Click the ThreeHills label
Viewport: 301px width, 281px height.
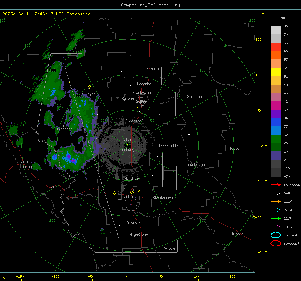click(x=168, y=146)
